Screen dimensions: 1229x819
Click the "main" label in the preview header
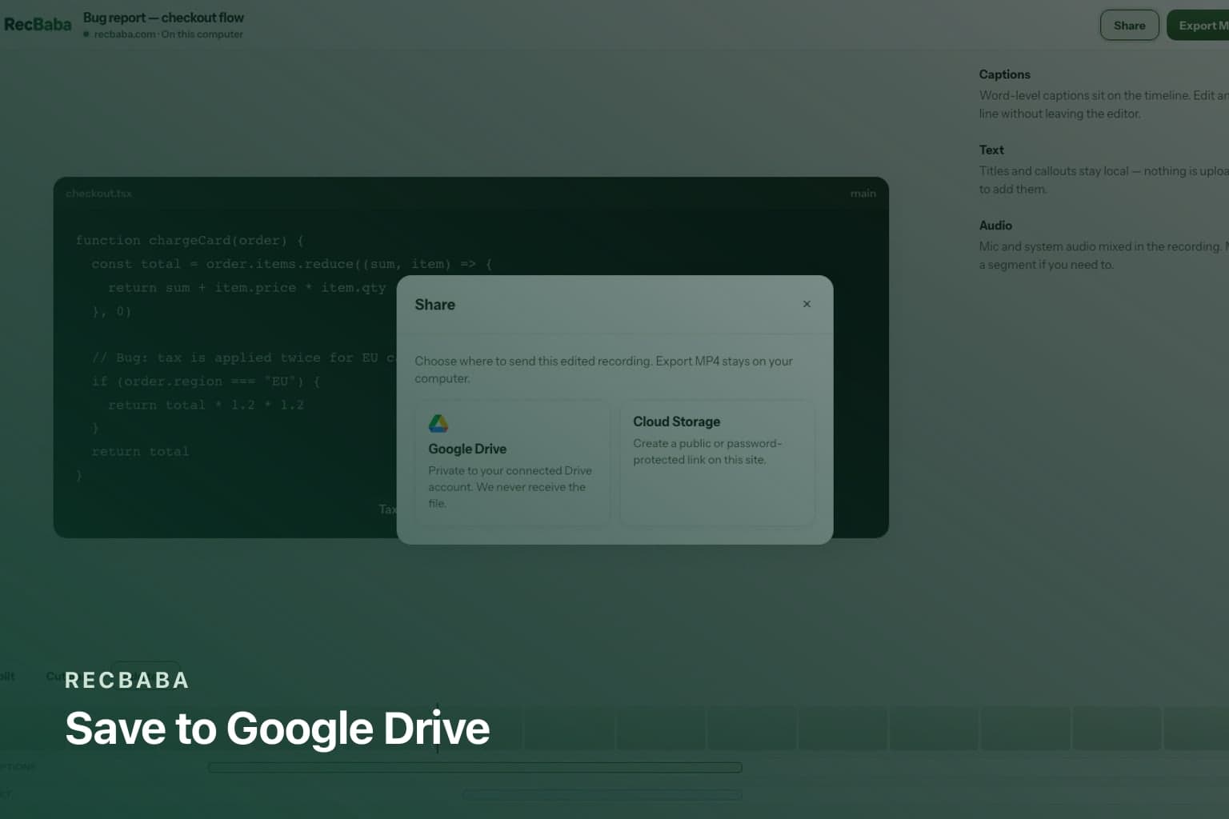[x=863, y=194]
